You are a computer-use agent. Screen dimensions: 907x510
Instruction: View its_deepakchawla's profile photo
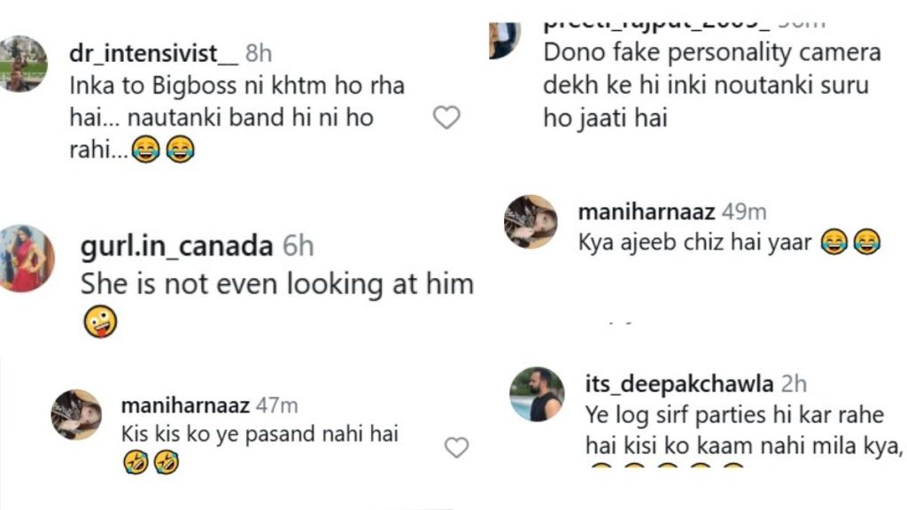(538, 394)
